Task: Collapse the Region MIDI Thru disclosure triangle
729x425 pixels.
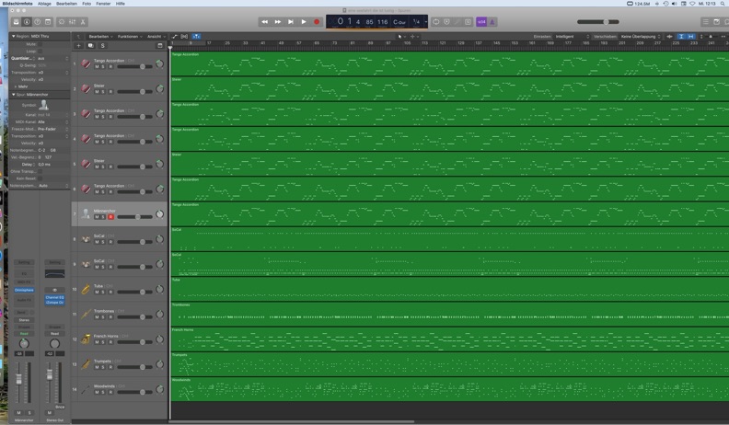Action: [x=13, y=36]
